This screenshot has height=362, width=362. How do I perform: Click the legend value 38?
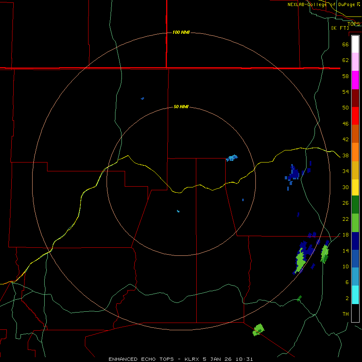pyautogui.click(x=346, y=155)
